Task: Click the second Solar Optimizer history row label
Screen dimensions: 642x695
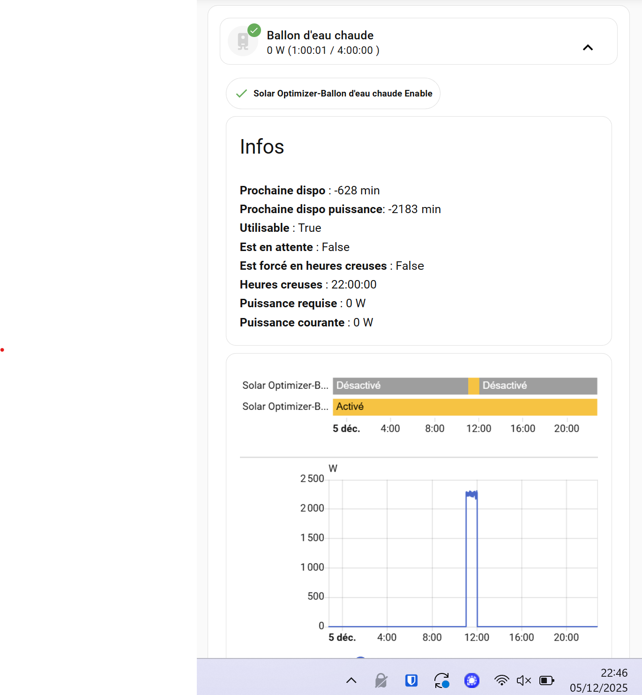Action: 285,407
